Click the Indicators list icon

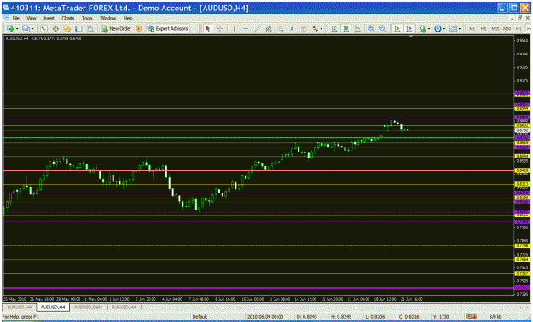(422, 29)
